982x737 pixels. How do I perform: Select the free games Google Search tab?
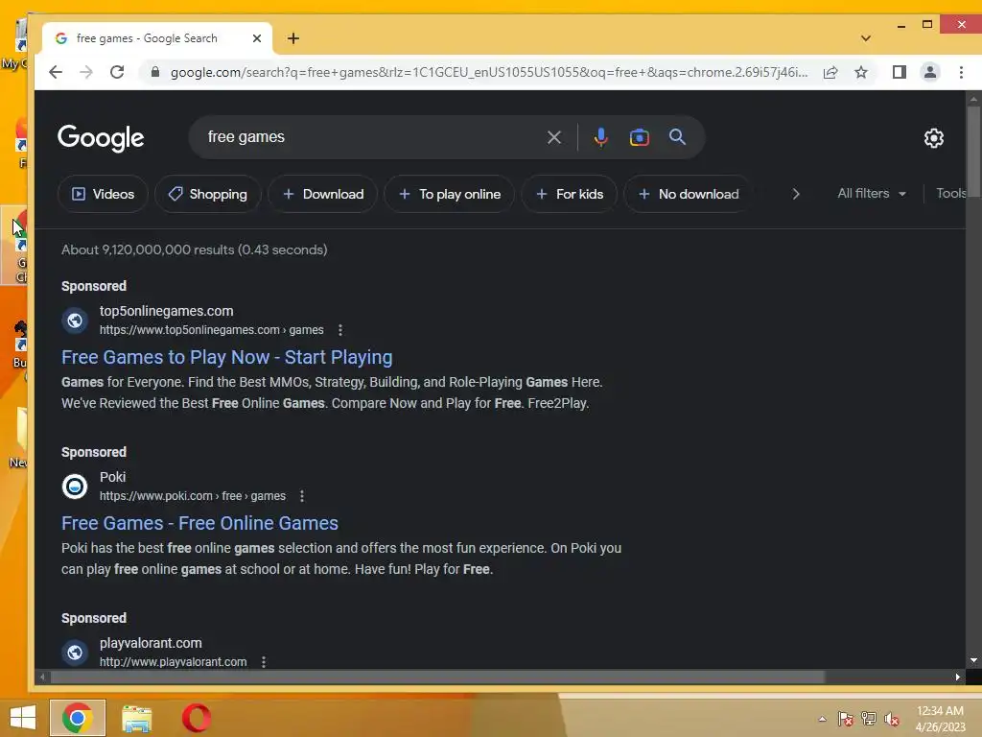(x=157, y=38)
